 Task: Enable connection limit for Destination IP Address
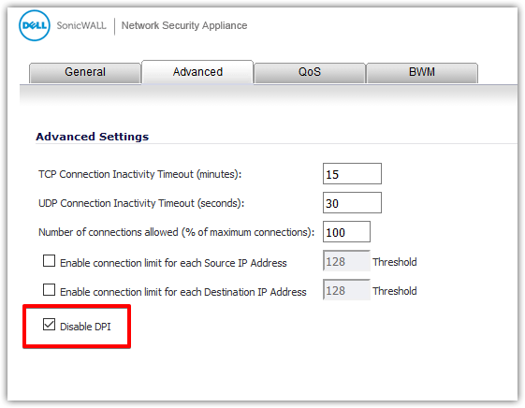point(49,289)
